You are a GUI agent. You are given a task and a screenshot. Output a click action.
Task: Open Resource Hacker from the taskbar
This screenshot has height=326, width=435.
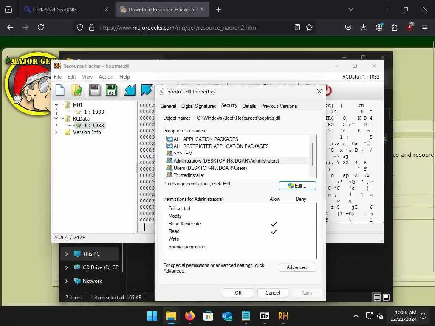pos(283,316)
